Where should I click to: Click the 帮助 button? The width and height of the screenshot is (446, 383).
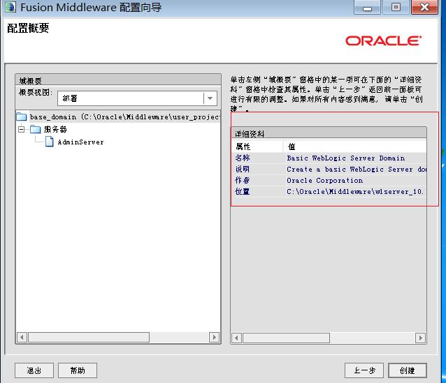[x=78, y=370]
